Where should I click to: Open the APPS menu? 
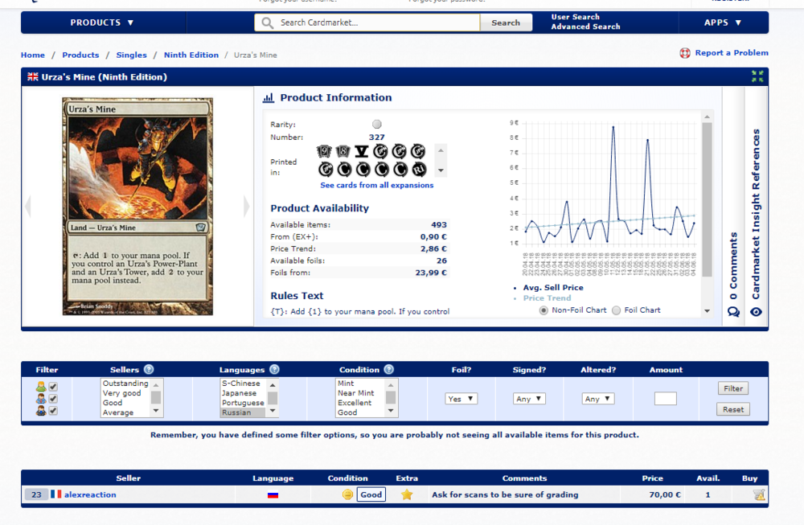(x=723, y=23)
